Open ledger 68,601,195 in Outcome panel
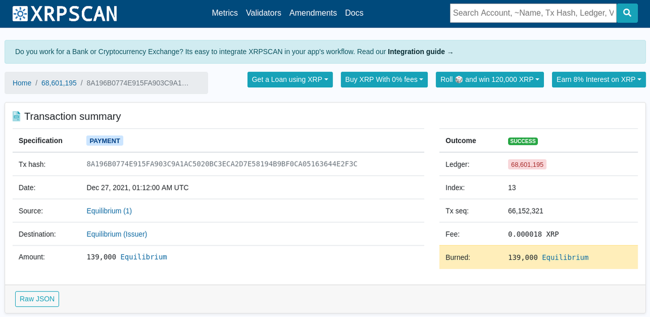650x317 pixels. pos(527,164)
